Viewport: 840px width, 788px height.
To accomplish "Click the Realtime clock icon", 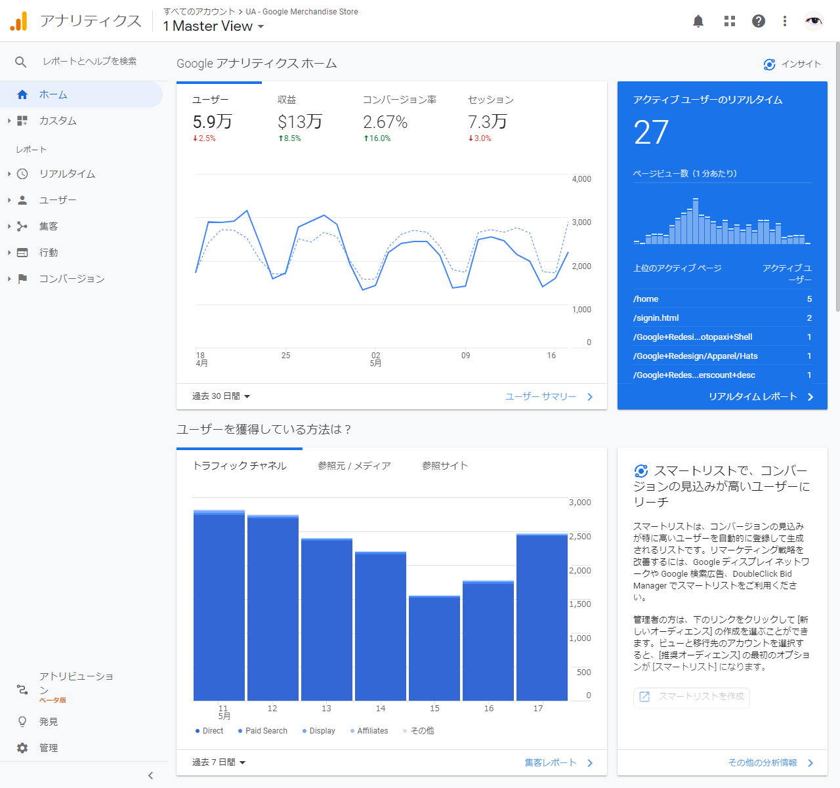I will pyautogui.click(x=22, y=174).
